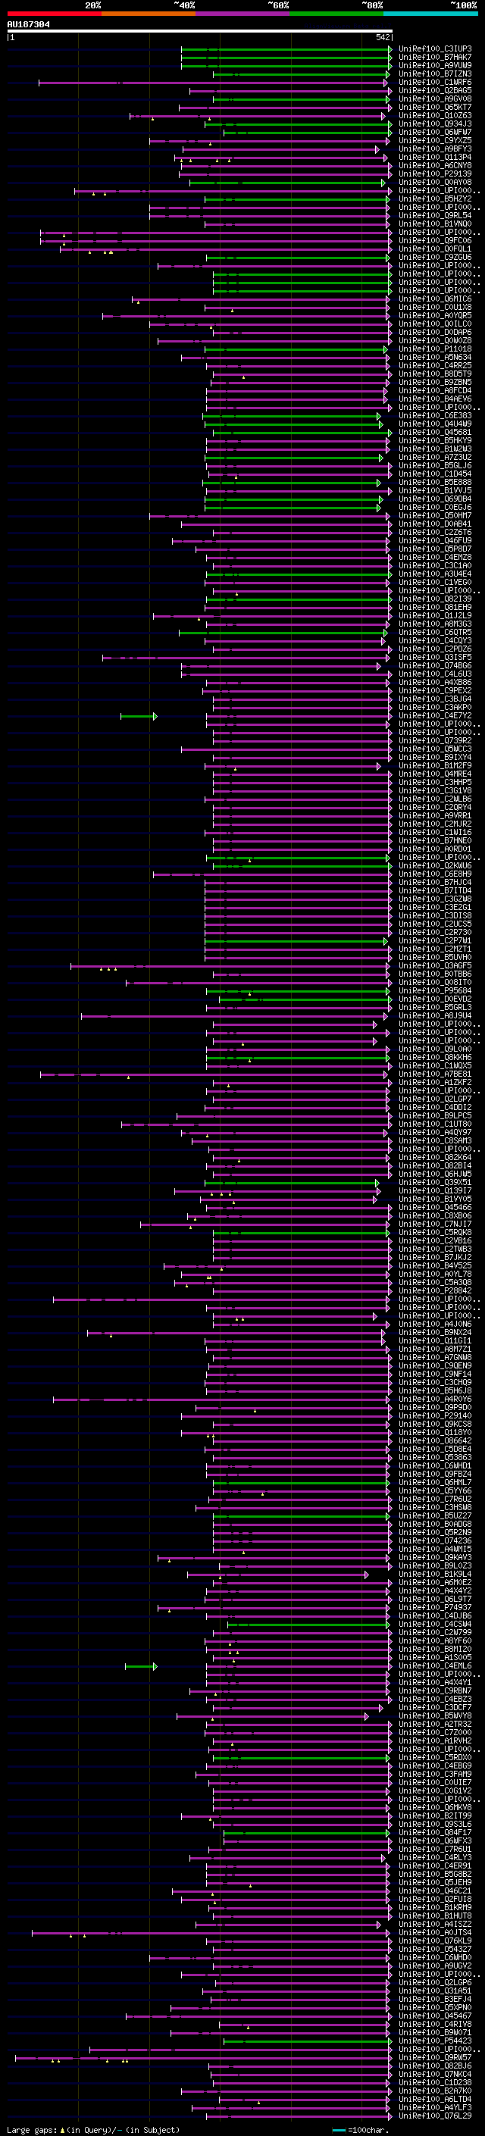Click the query end position label 542
Image resolution: width=485 pixels, height=2136 pixels.
[x=383, y=37]
